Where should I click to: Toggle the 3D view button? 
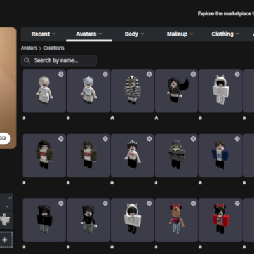(4, 138)
